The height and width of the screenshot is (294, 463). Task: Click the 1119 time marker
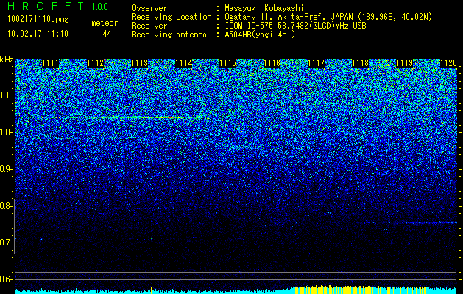click(x=405, y=63)
